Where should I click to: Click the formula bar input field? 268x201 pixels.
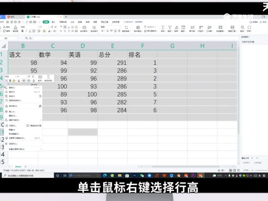coord(136,38)
